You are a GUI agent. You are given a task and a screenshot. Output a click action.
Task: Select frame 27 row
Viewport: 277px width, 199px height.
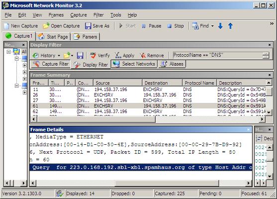coord(148,100)
